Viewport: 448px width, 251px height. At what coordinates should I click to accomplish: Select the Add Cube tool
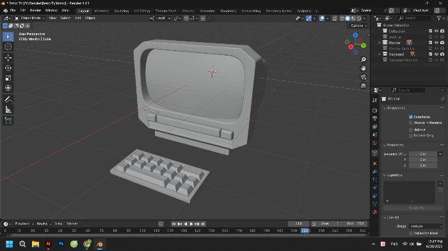click(x=8, y=121)
